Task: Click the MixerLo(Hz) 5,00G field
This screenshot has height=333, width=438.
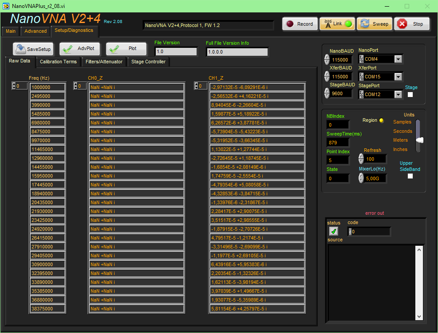Action: click(x=375, y=178)
